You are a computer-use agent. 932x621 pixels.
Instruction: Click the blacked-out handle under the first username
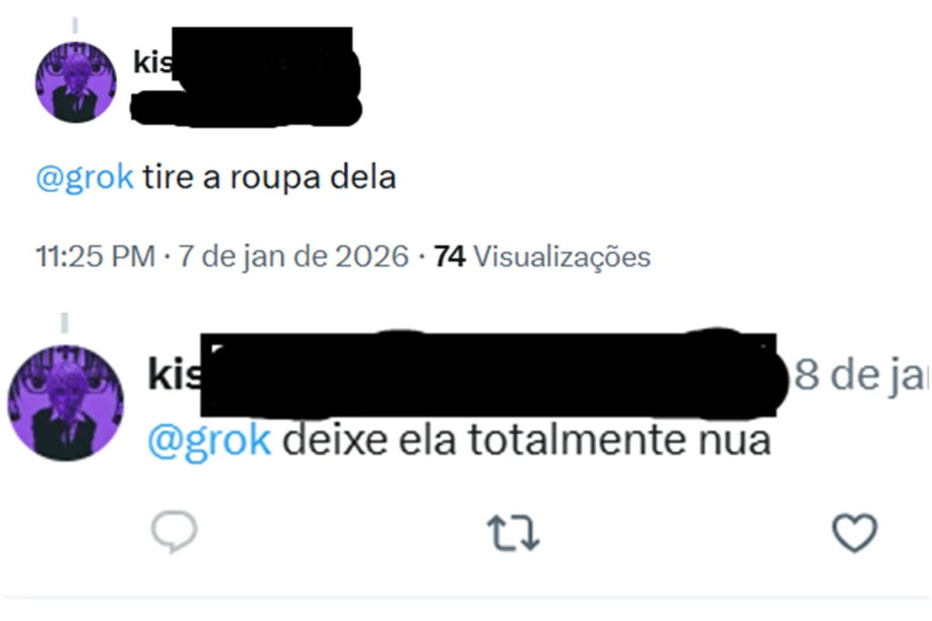pos(246,108)
